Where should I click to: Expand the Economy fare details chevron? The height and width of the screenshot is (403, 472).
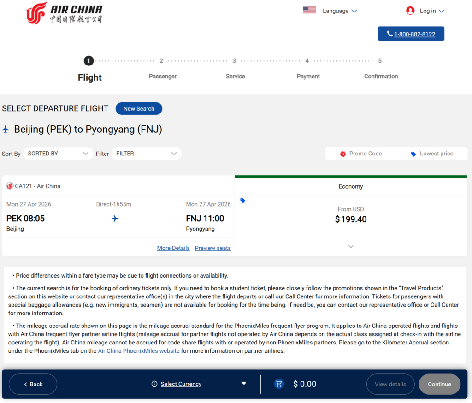351,247
